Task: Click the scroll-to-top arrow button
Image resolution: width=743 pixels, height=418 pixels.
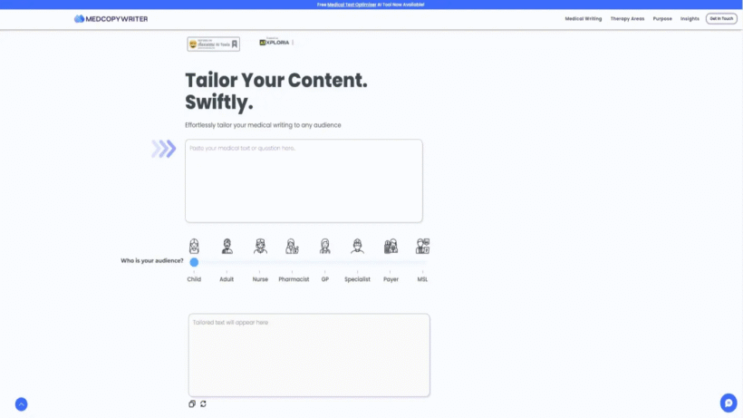Action: pos(22,404)
